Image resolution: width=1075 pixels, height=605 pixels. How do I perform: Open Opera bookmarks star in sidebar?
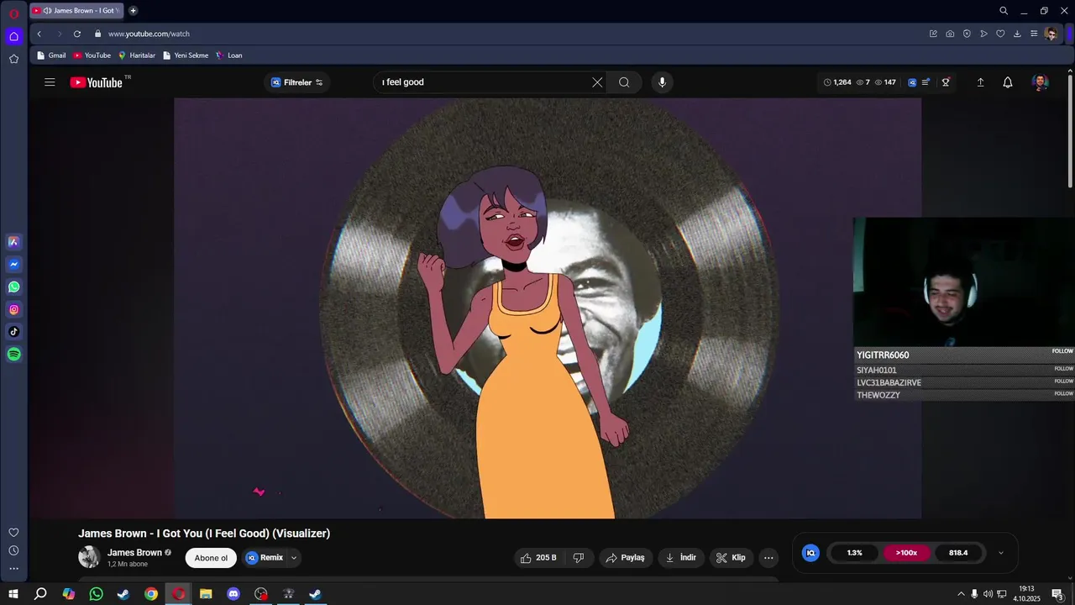point(13,59)
